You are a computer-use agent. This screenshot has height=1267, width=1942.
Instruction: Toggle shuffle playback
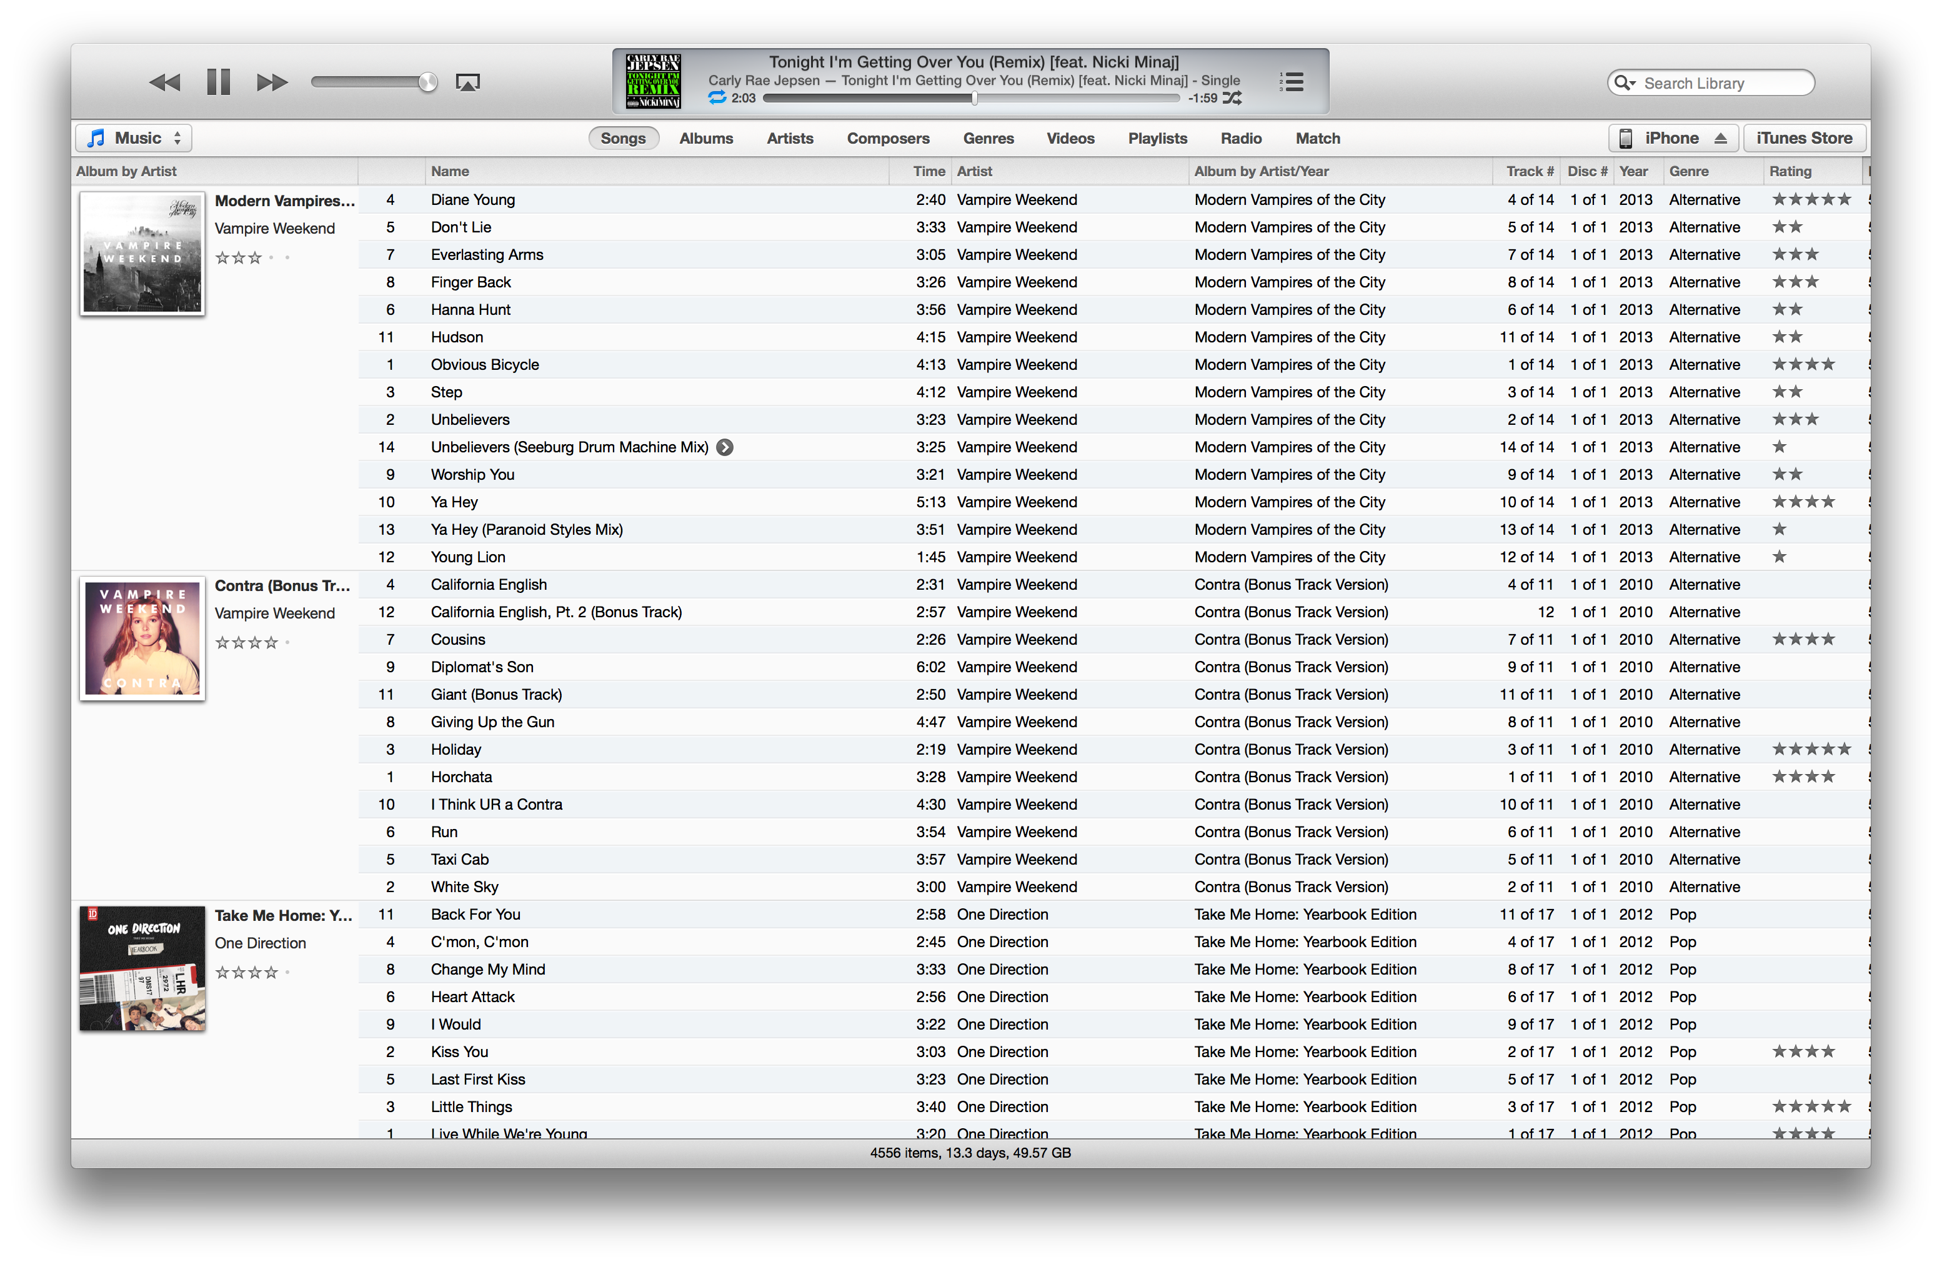coord(1232,98)
